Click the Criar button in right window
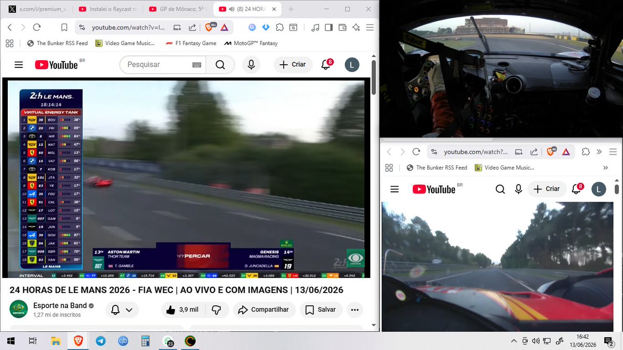 click(x=547, y=189)
